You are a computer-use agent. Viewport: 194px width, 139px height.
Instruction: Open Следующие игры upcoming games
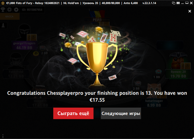point(121,113)
